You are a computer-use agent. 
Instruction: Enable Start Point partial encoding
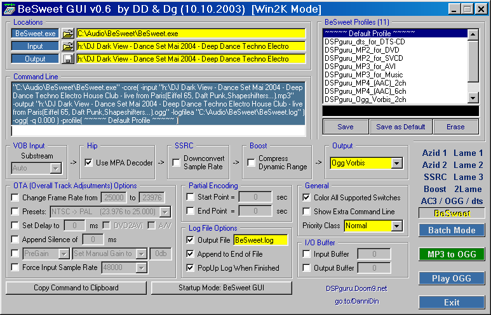tap(190, 197)
